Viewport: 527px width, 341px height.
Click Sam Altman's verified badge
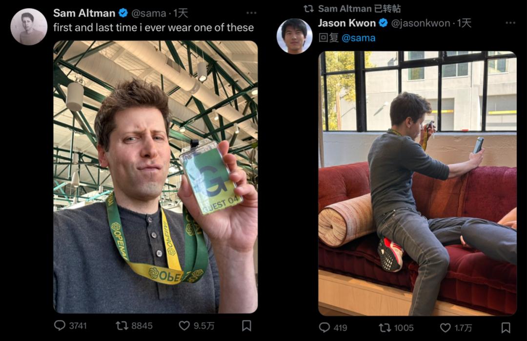tap(123, 13)
